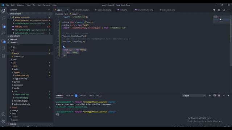This screenshot has height=130, width=232.
Task: Click the open file copy icon in editor toolbar
Action: [x=219, y=10]
